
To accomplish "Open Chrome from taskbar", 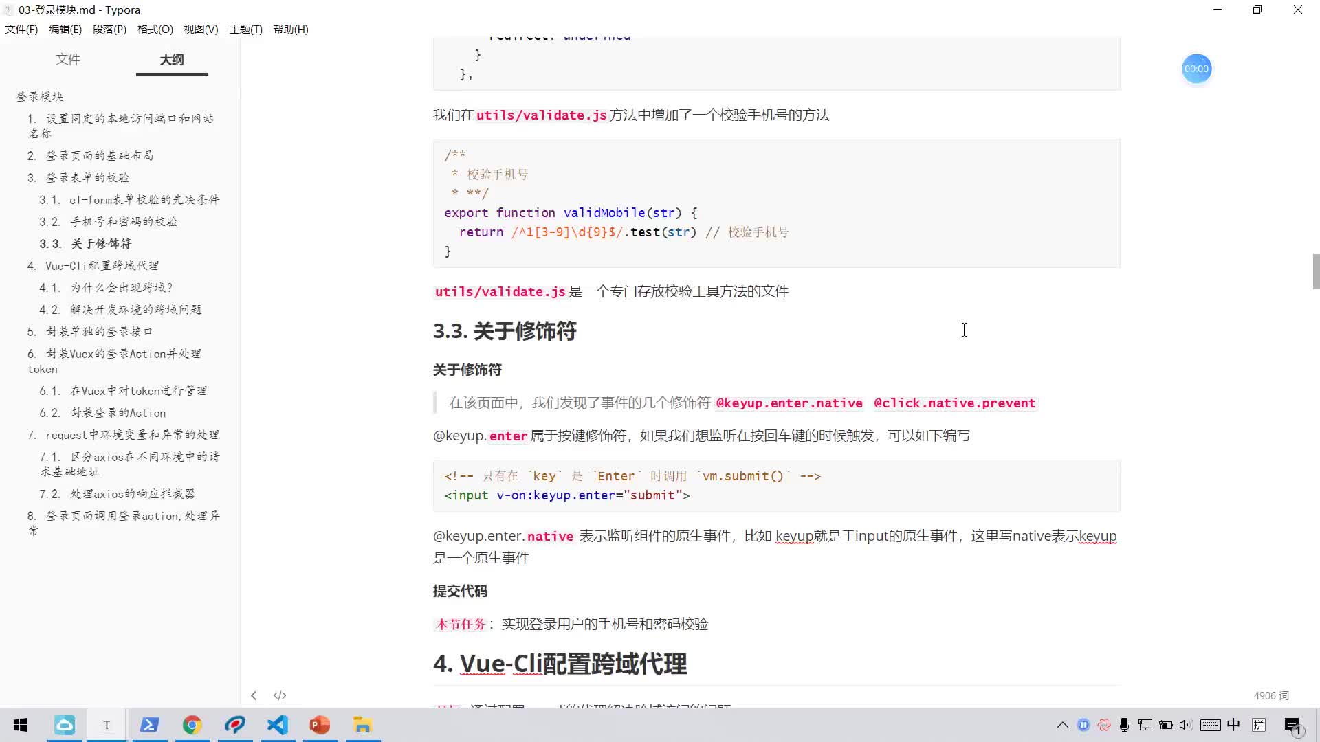I will coord(192,725).
